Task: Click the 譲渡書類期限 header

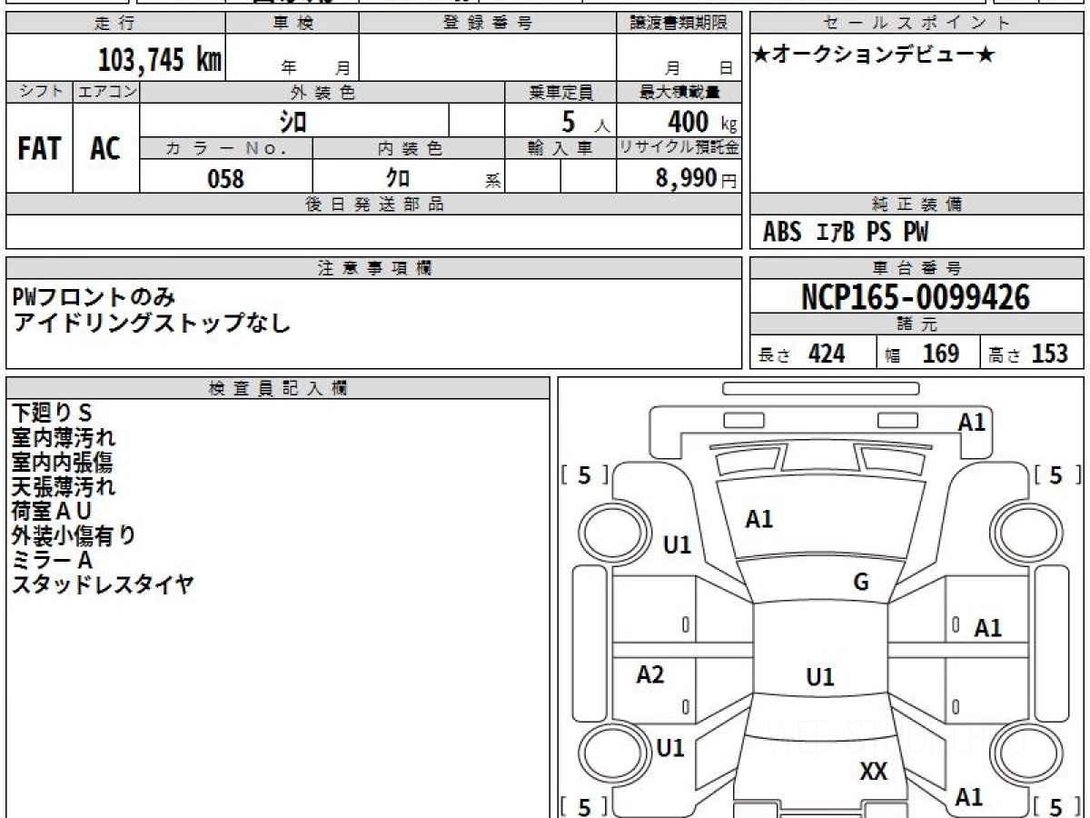Action: pyautogui.click(x=679, y=24)
